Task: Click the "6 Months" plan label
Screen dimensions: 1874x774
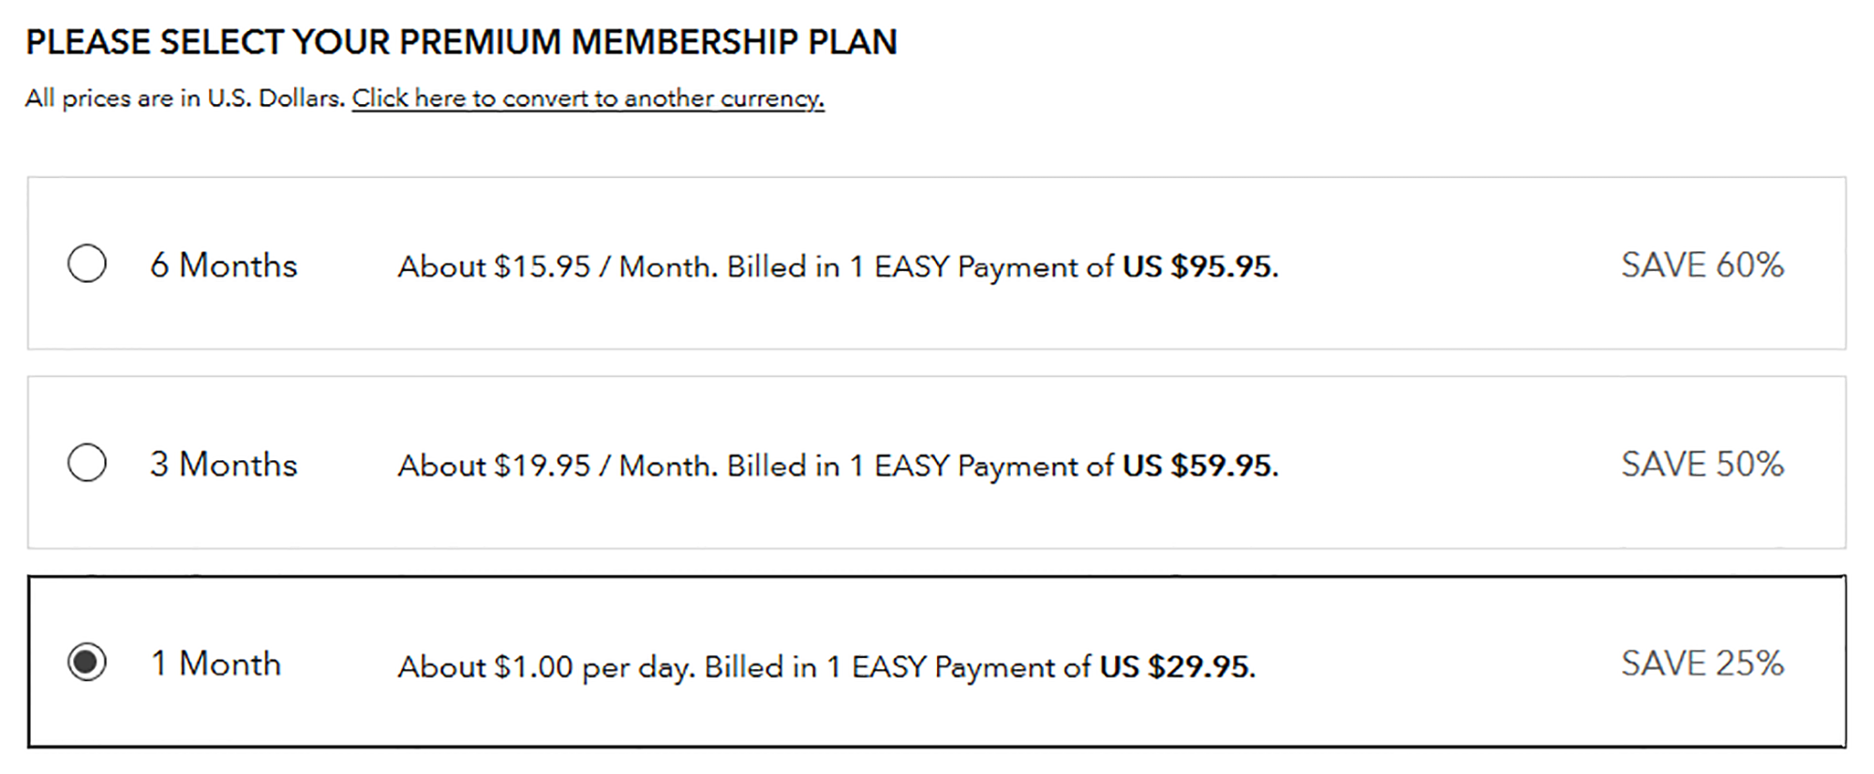Action: (x=224, y=265)
